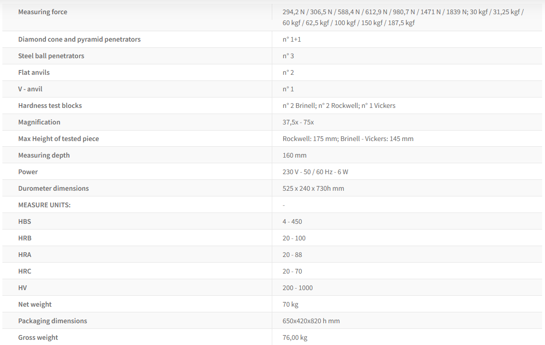Click the Gross weight value 76,00 kg
This screenshot has height=345, width=545.
(295, 337)
